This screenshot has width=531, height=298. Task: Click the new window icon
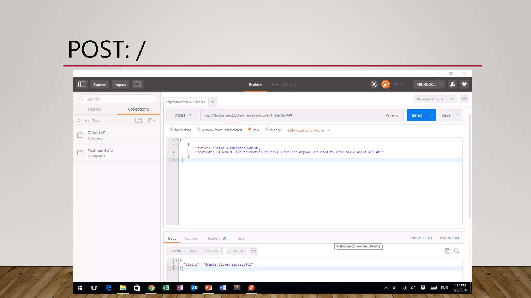coord(138,84)
